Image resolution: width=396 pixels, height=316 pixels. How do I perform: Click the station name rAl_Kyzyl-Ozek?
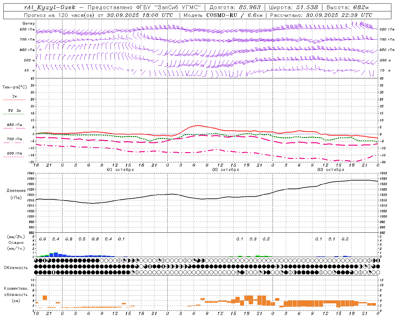click(49, 7)
